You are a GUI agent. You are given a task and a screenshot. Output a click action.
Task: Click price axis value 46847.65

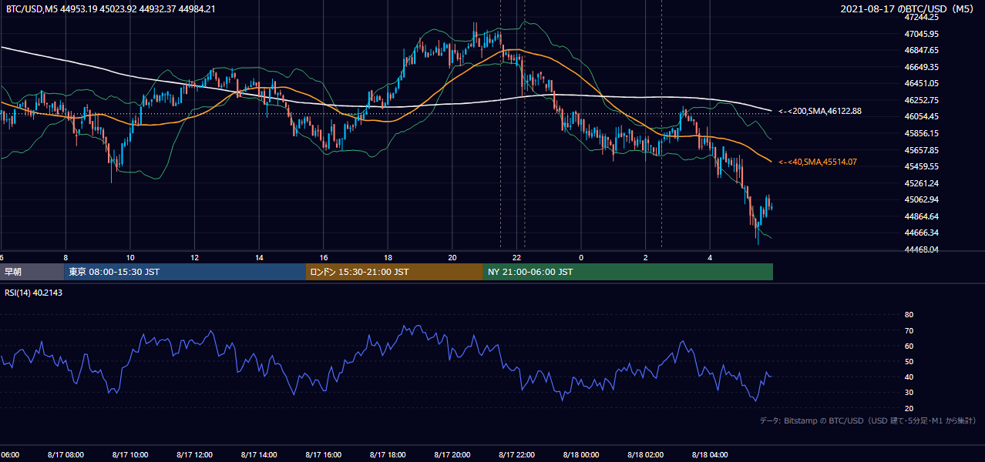[921, 50]
